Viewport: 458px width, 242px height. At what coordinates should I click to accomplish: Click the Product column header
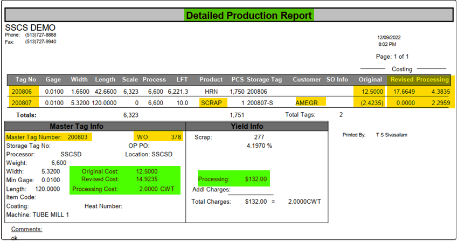(211, 79)
